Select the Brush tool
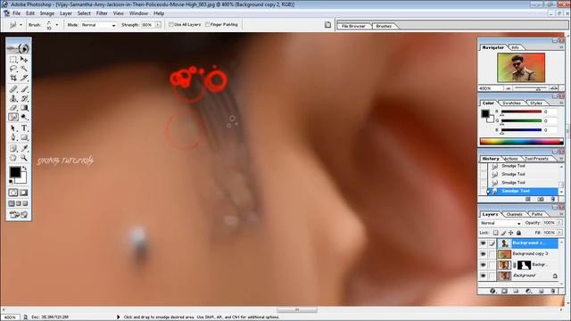Image resolution: width=571 pixels, height=321 pixels. 24,89
